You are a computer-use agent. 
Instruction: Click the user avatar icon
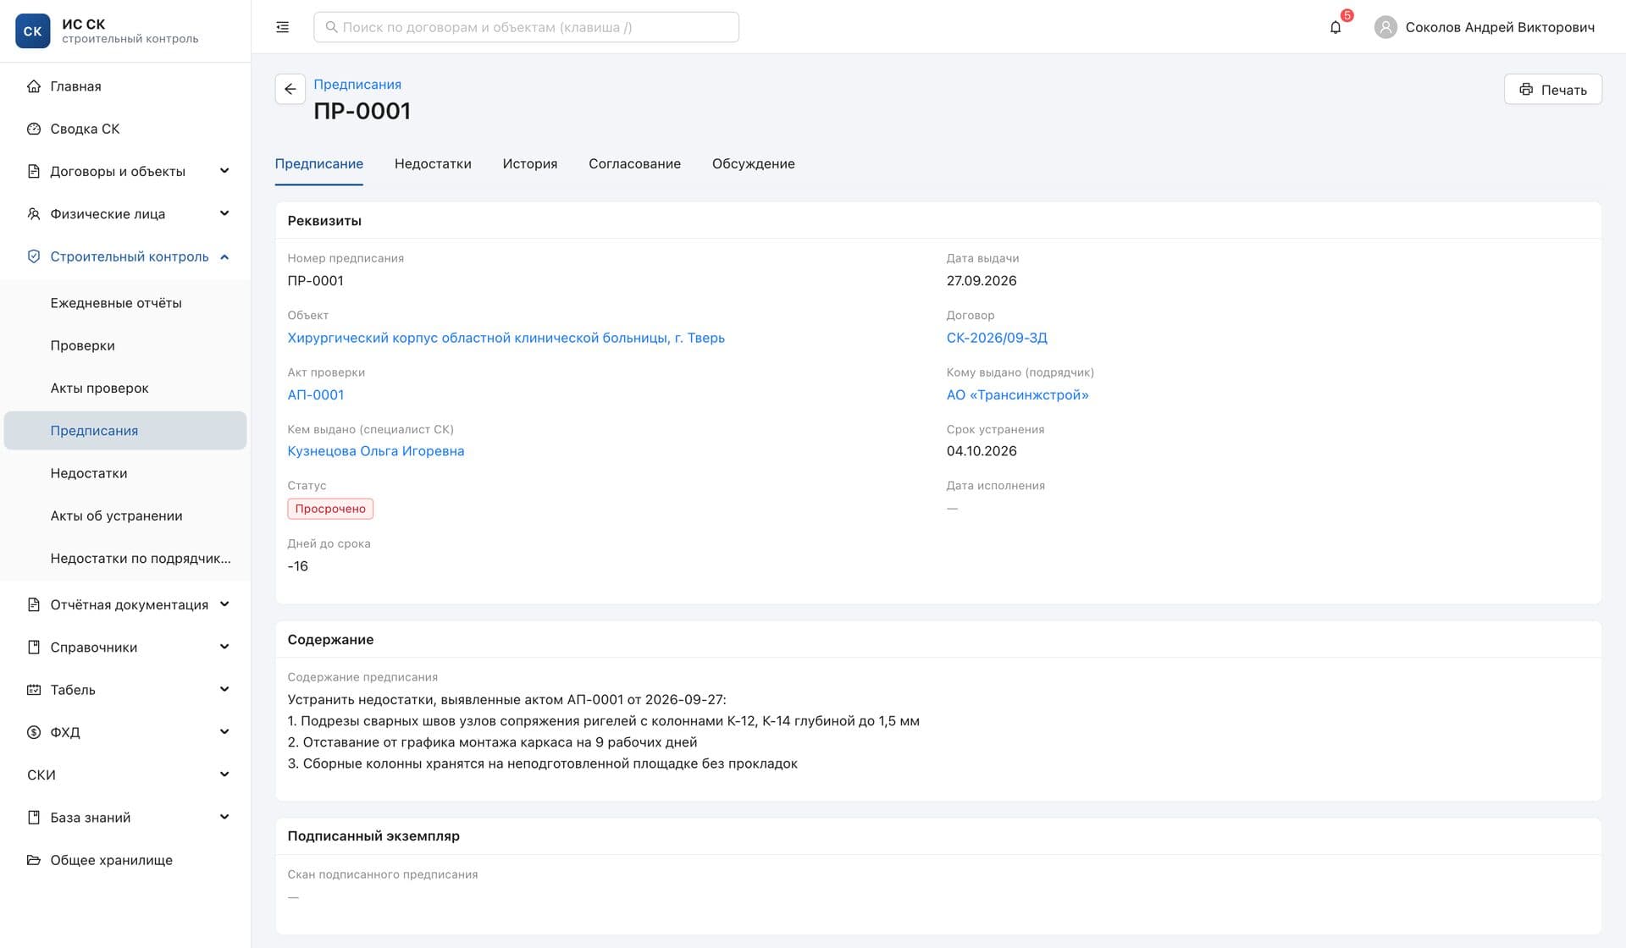[1385, 27]
